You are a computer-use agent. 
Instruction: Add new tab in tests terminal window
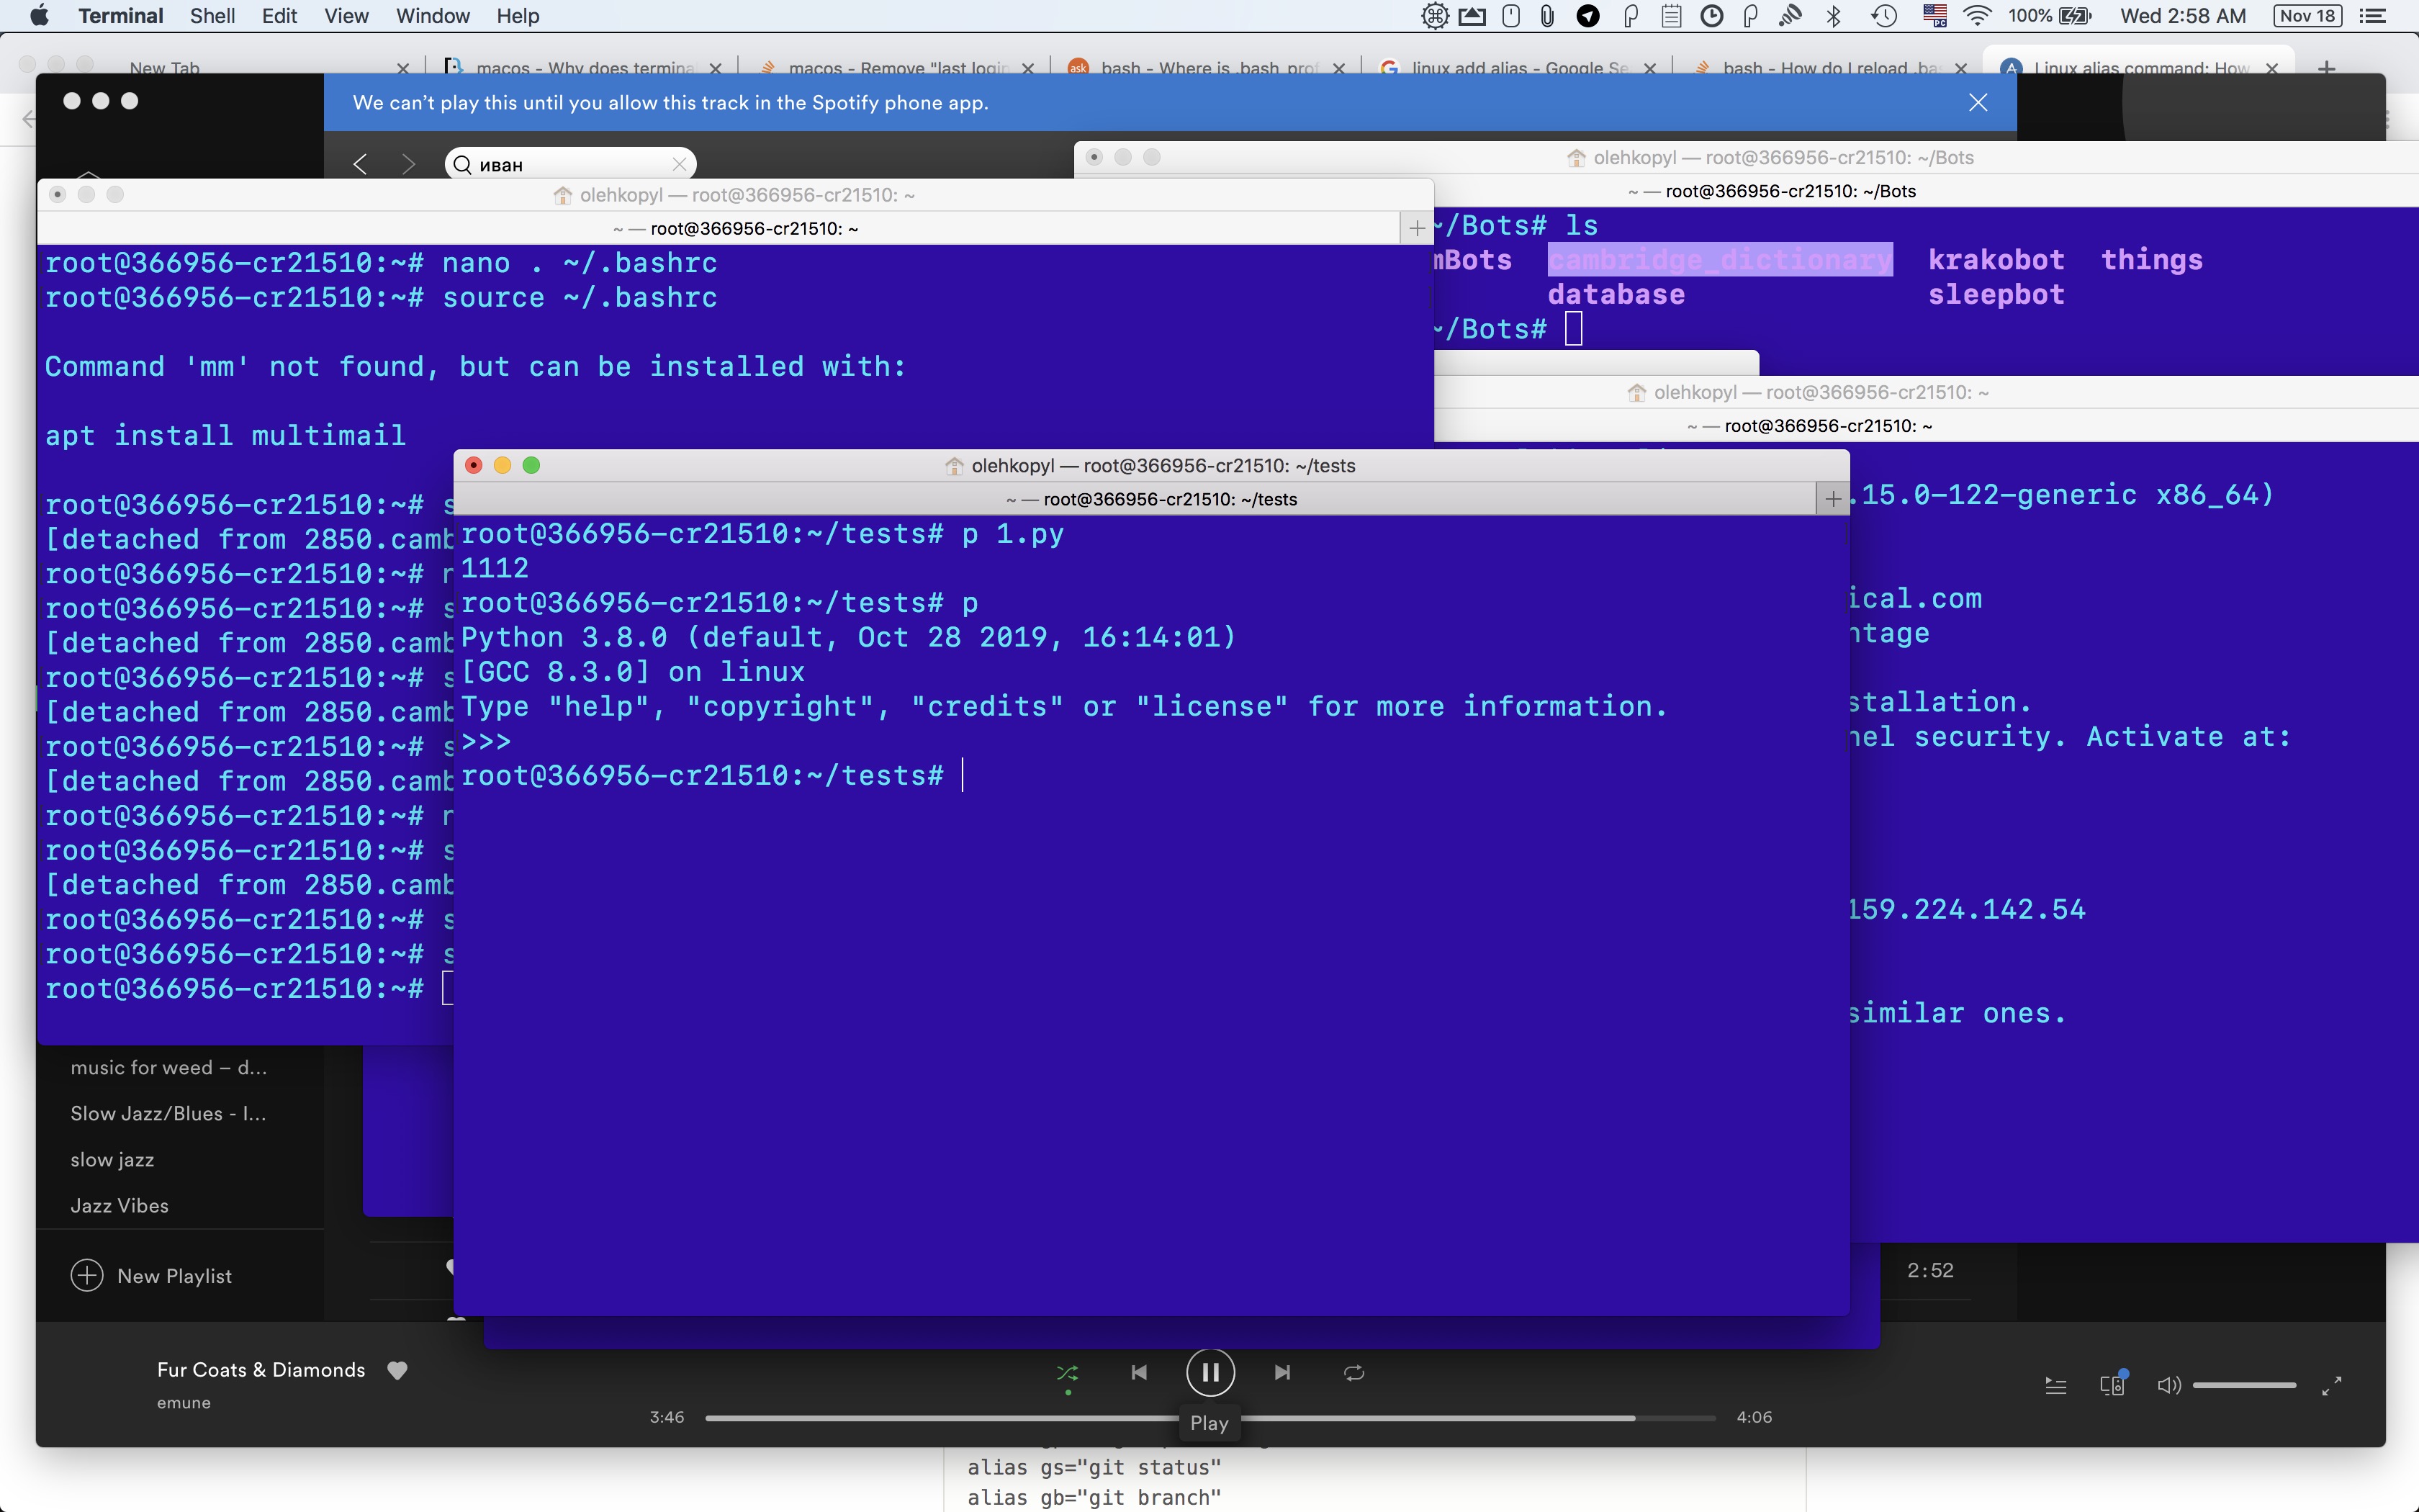pos(1832,499)
